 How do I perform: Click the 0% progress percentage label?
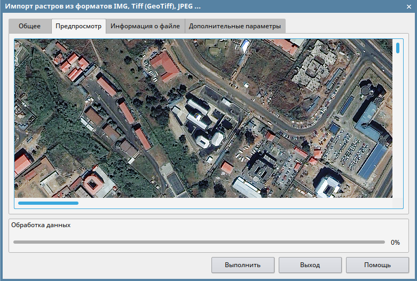tap(395, 242)
